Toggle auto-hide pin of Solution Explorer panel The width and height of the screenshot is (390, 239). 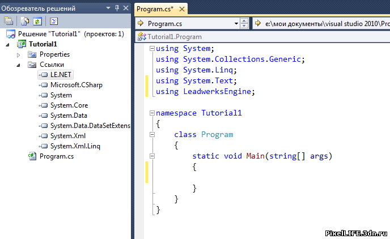(117, 8)
